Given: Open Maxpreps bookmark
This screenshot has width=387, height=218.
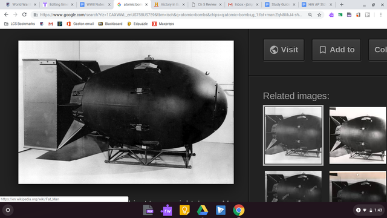Looking at the screenshot, I should (163, 24).
